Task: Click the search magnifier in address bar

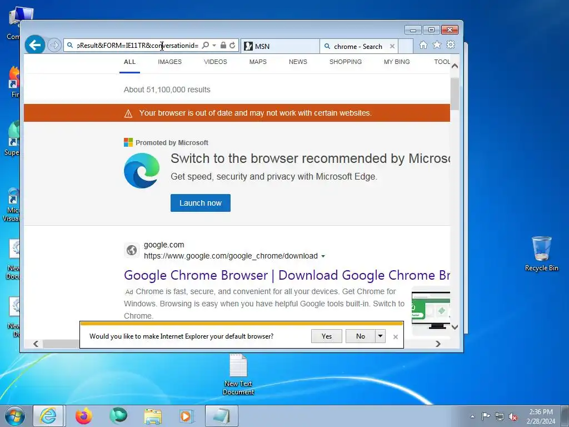Action: point(206,45)
